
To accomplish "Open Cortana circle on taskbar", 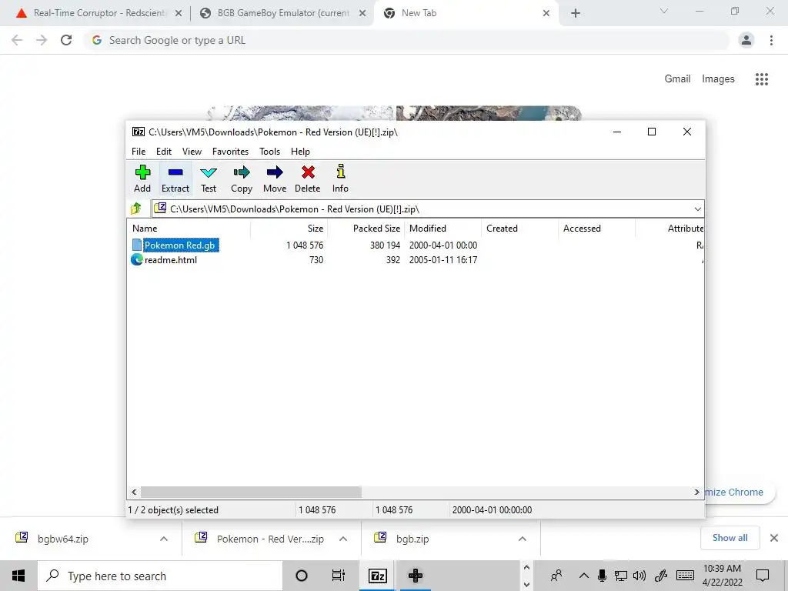I will point(302,576).
